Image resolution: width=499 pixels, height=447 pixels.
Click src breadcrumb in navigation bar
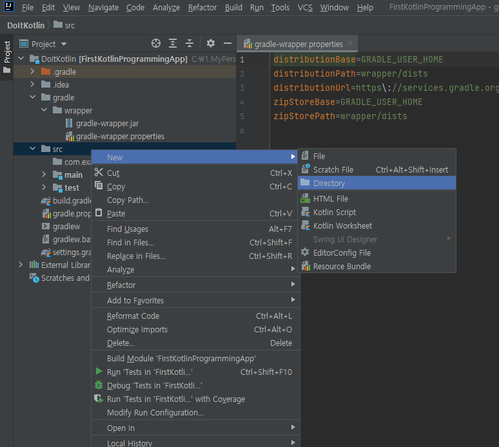tap(64, 25)
